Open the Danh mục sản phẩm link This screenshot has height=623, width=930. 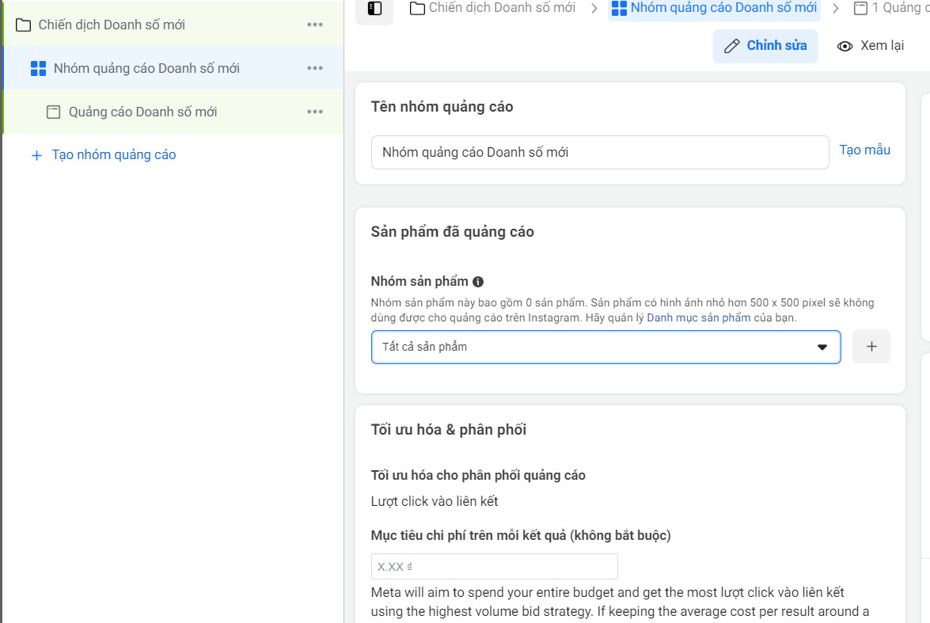pos(699,317)
